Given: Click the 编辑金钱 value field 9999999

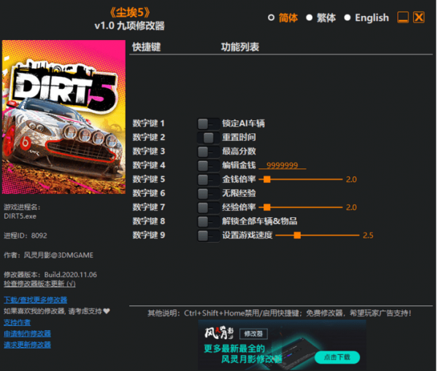Looking at the screenshot, I should [283, 165].
